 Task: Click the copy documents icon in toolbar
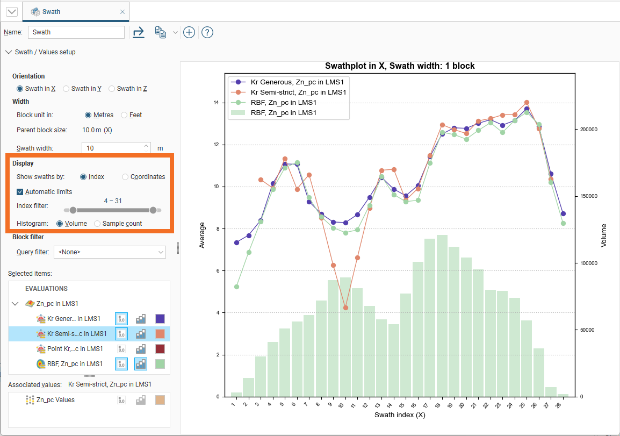[x=160, y=32]
